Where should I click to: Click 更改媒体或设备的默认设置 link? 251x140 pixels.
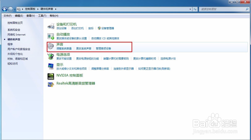[72, 38]
